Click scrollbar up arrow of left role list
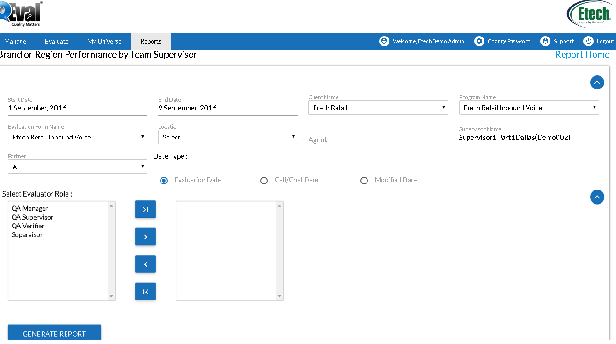The width and height of the screenshot is (616, 344). (x=111, y=205)
